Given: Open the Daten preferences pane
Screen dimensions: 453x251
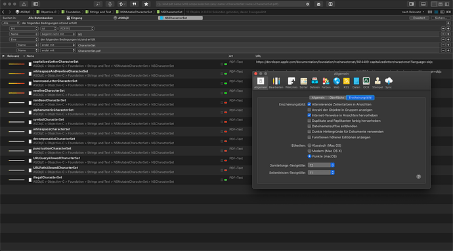Looking at the screenshot, I should (356, 83).
